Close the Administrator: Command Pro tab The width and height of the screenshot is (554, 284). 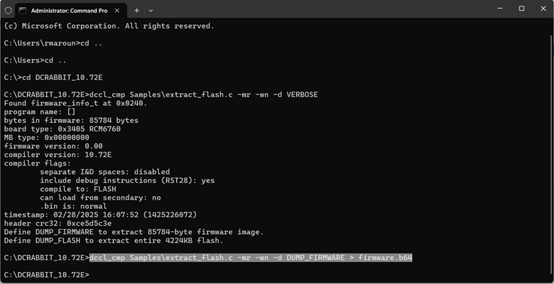117,11
